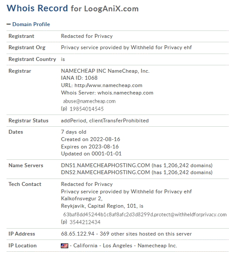Click the withheldforprivacy.com protected email image
Viewport: 229px width, 253px height.
(145, 214)
